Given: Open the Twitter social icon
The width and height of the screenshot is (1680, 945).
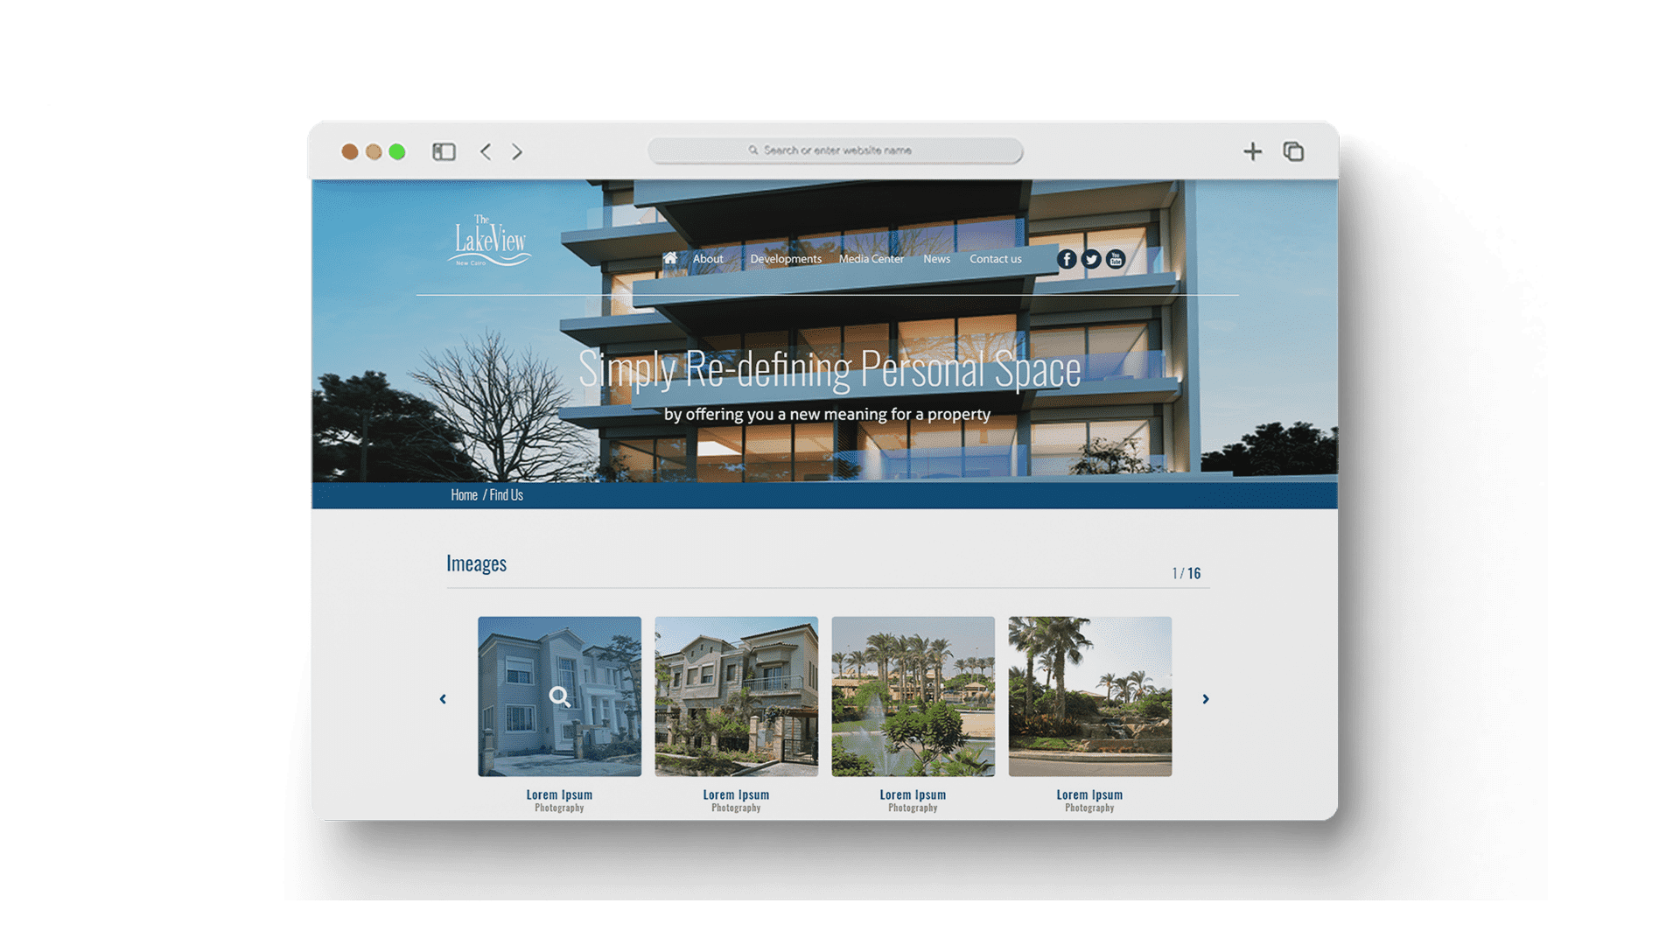Looking at the screenshot, I should coord(1090,259).
